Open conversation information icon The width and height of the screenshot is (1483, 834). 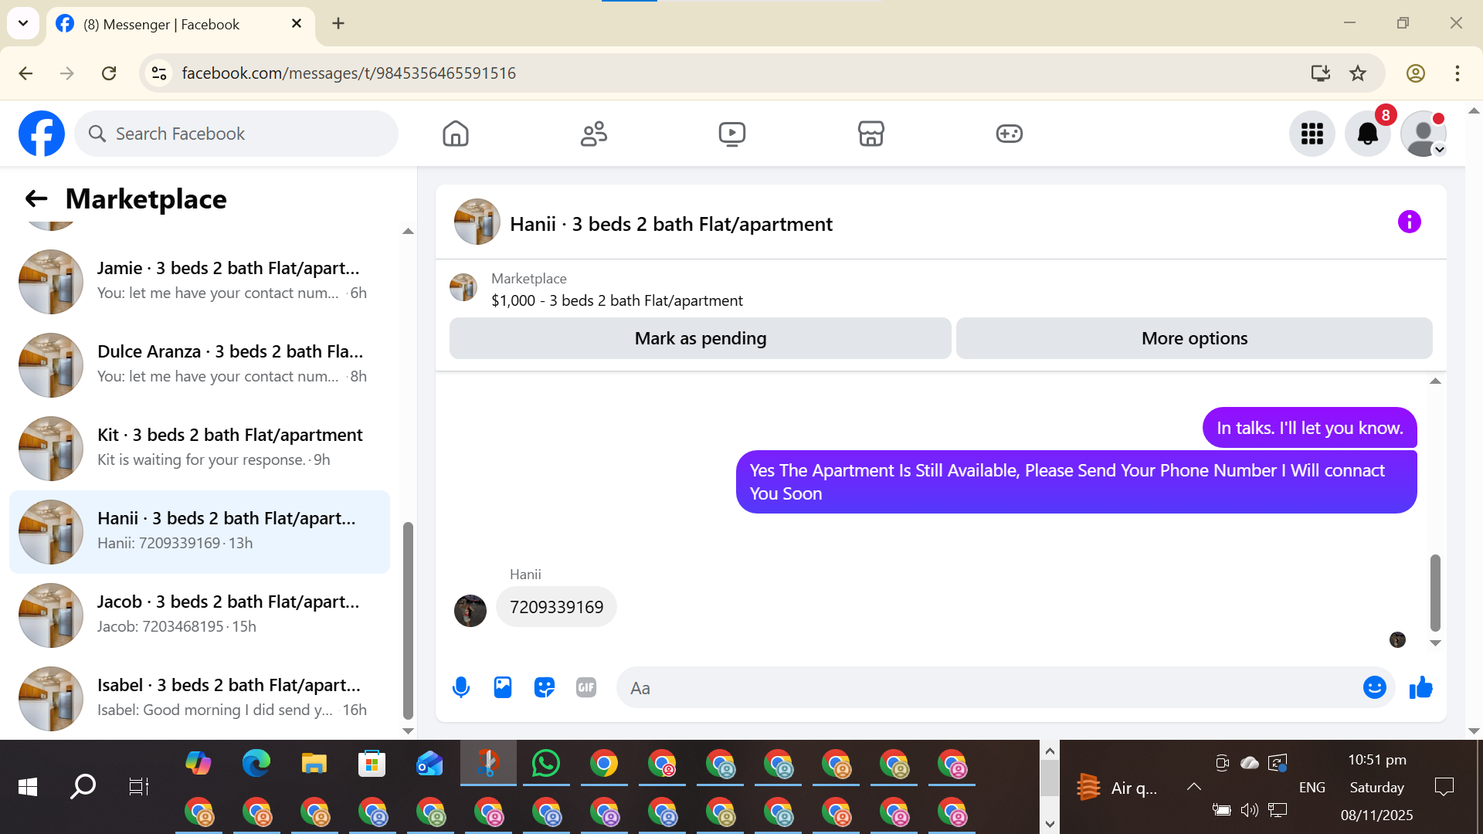pos(1409,222)
